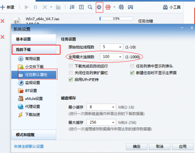Viewport: 195px width, 153px height.
Task: Open 最大缓存 dropdown showing 256
Action: (101, 123)
